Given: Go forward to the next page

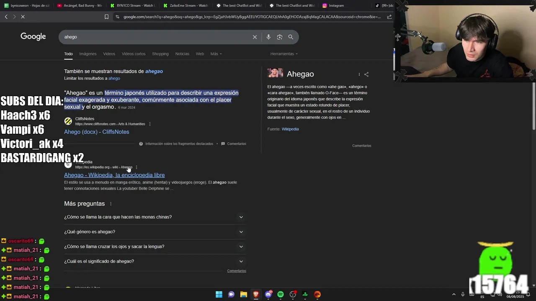Looking at the screenshot, I should pos(14,17).
